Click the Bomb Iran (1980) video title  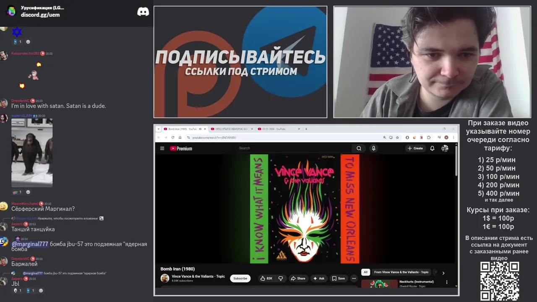point(177,269)
